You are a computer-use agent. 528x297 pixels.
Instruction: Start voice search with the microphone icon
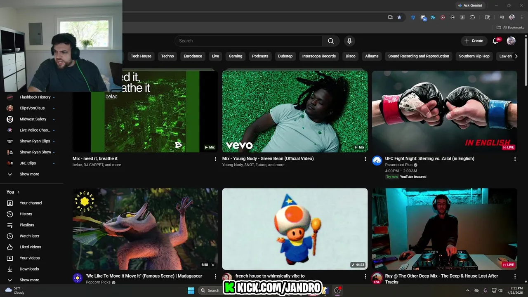pyautogui.click(x=349, y=41)
